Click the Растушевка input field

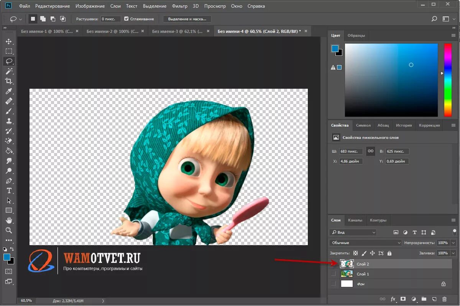(x=110, y=19)
